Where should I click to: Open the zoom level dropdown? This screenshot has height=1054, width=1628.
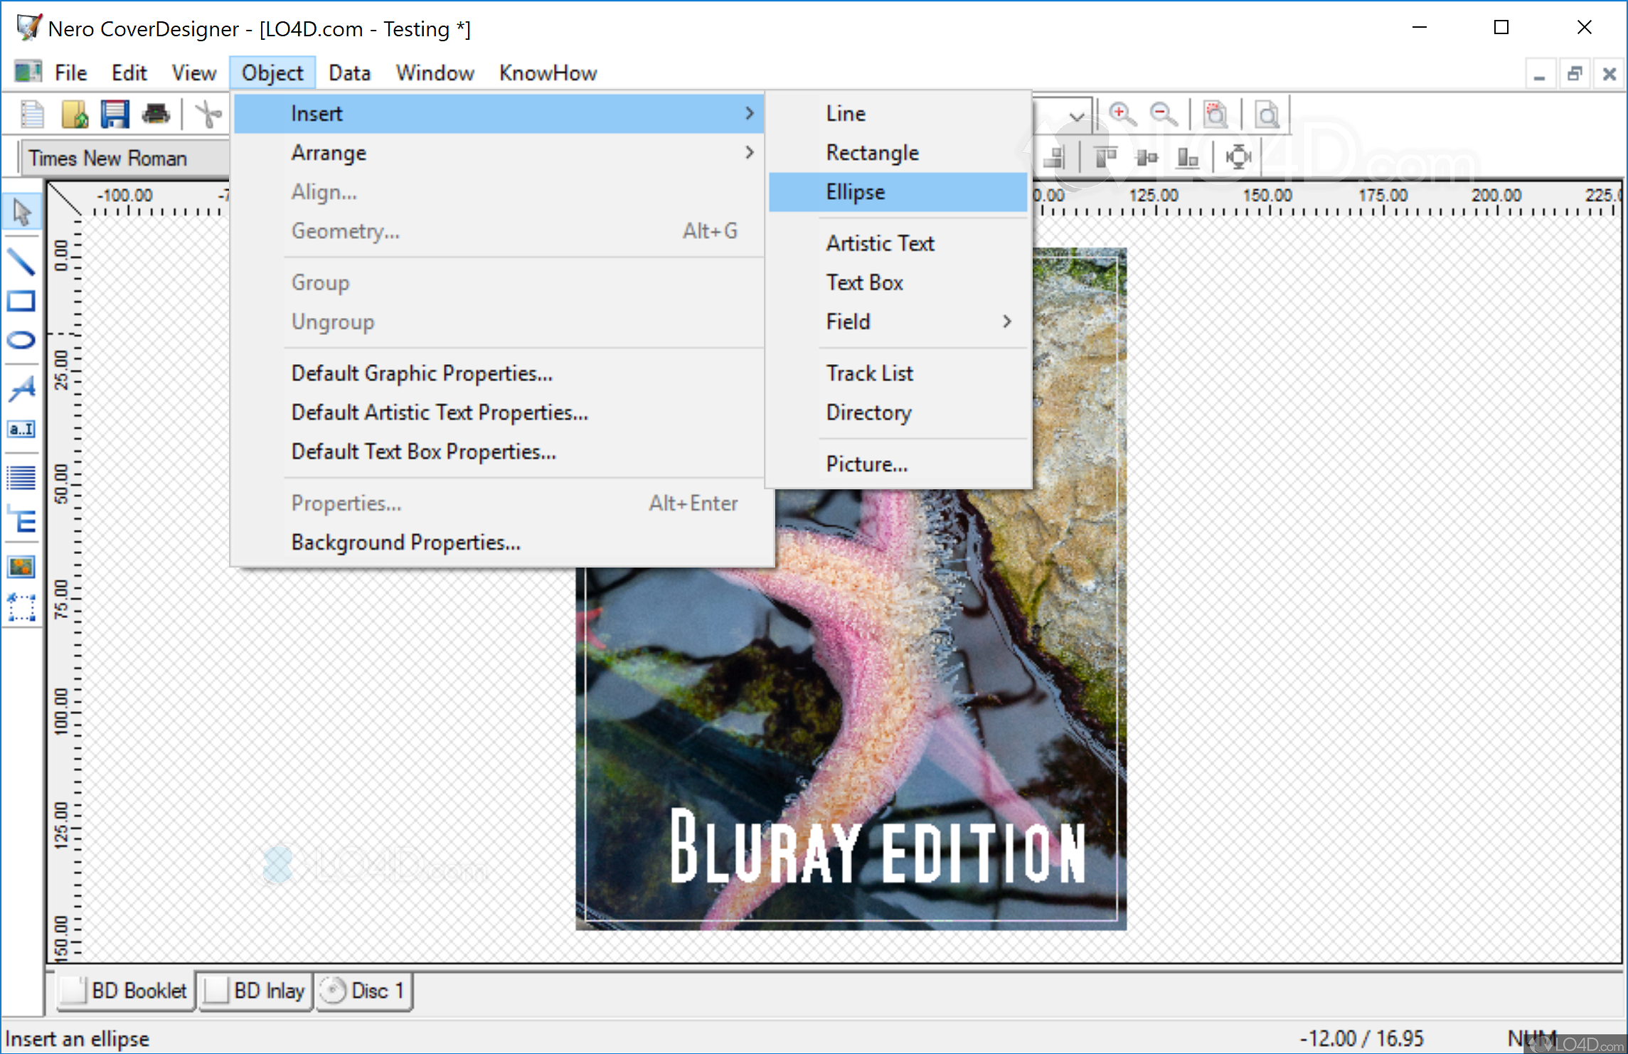pos(1076,115)
